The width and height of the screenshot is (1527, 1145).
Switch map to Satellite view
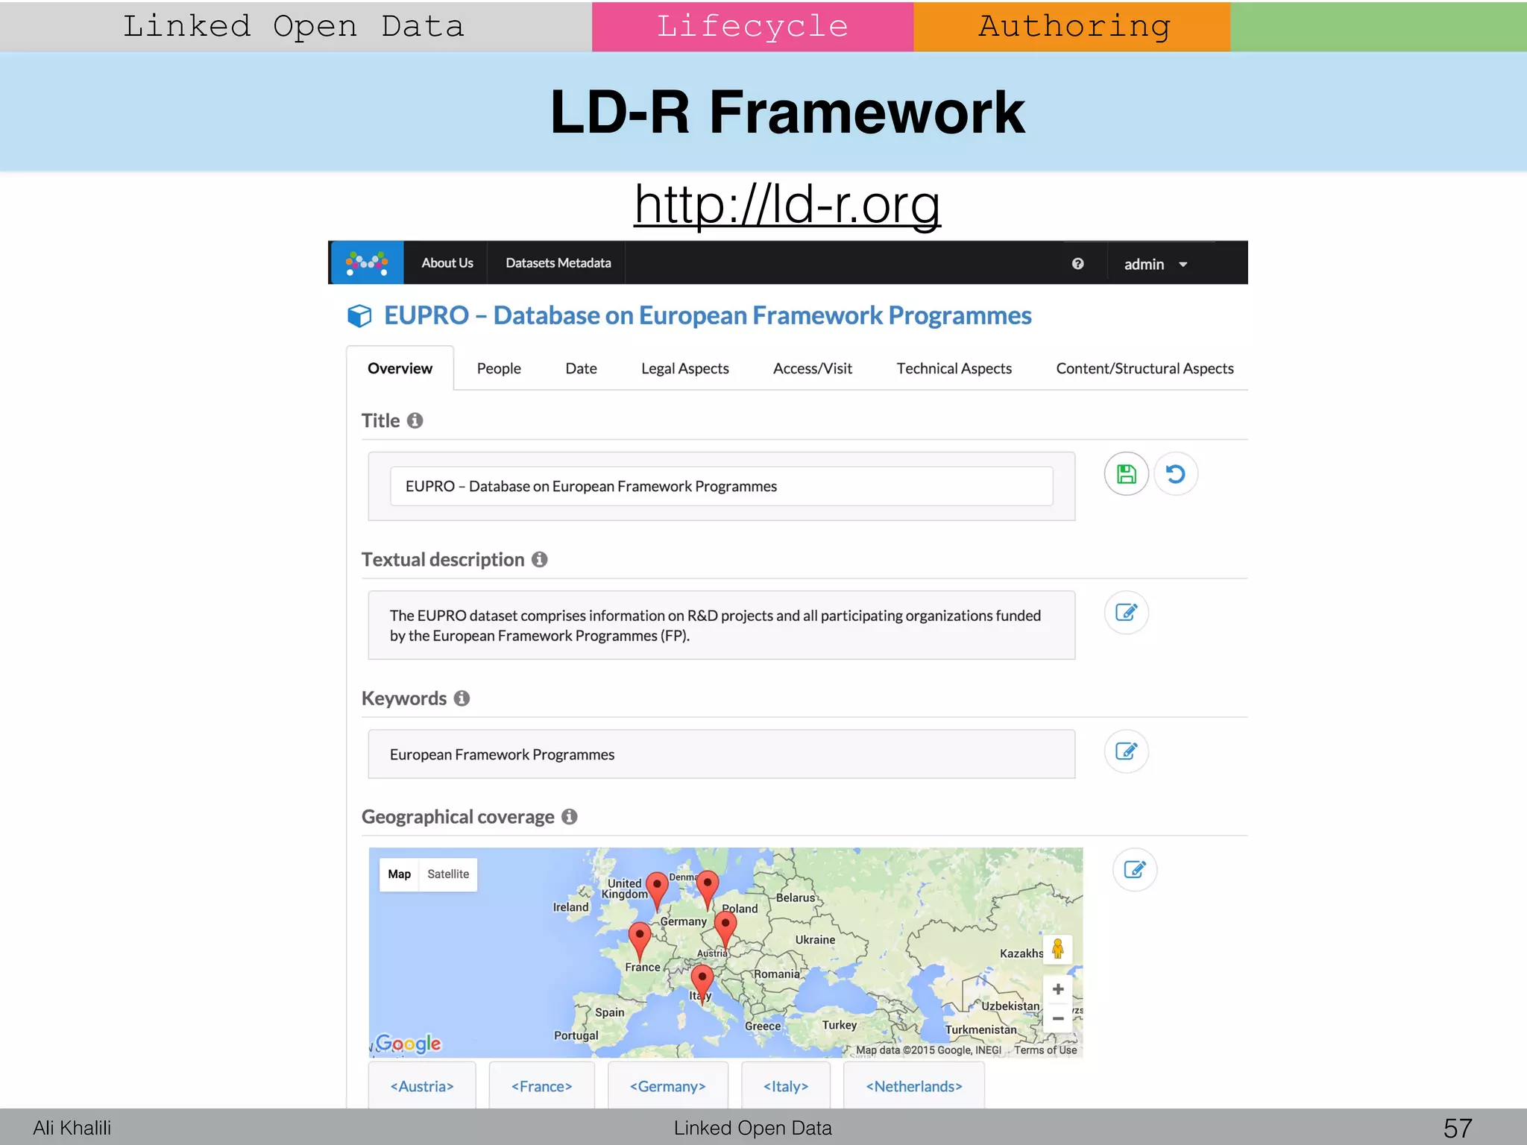pyautogui.click(x=448, y=874)
